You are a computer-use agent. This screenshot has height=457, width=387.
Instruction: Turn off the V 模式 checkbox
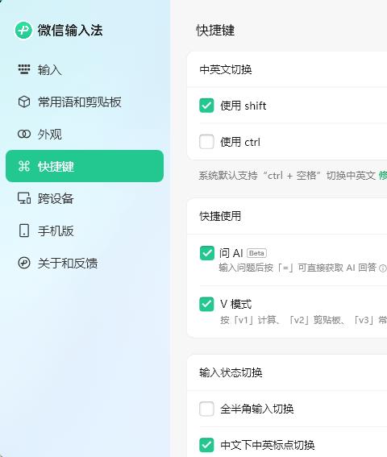(206, 304)
